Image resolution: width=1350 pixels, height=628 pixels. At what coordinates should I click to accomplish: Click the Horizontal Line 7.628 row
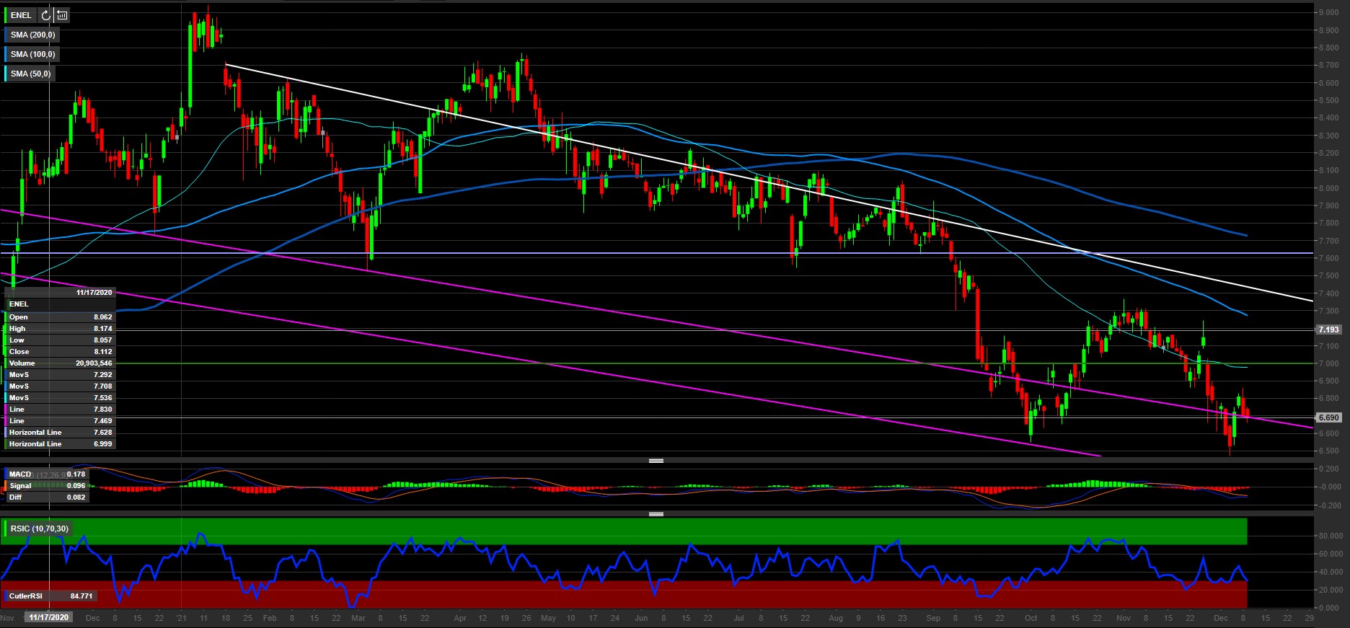click(x=60, y=433)
